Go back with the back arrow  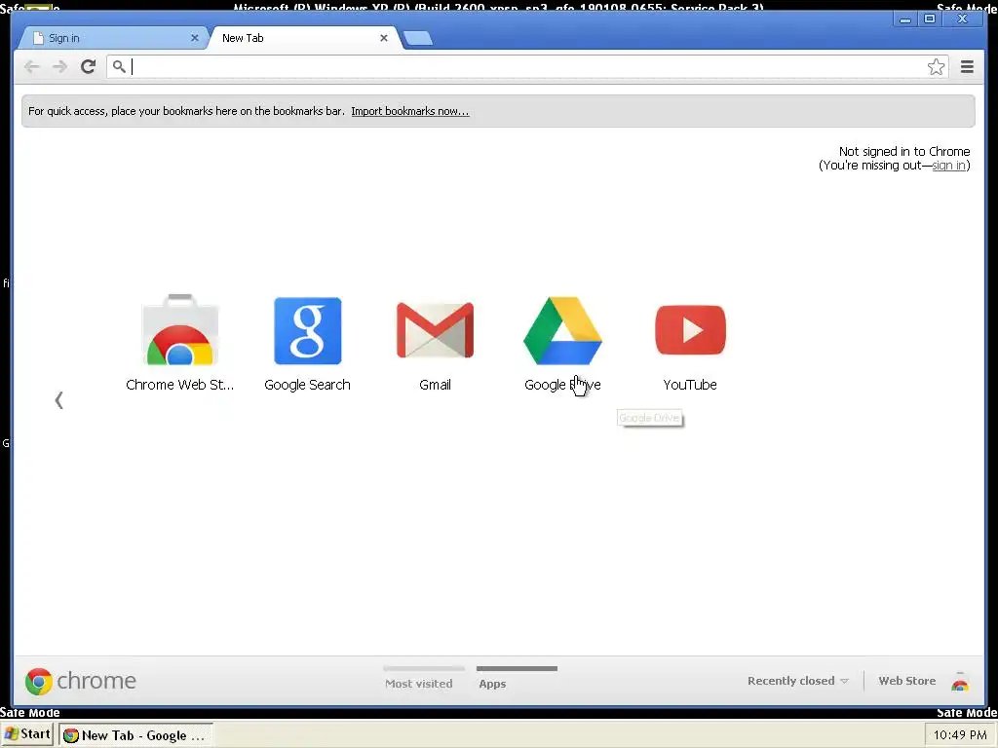(31, 67)
